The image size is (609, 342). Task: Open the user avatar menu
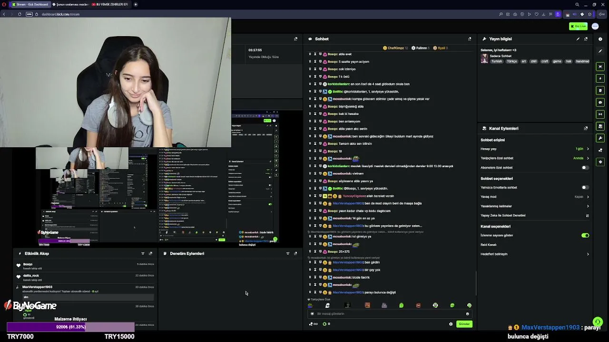click(595, 27)
